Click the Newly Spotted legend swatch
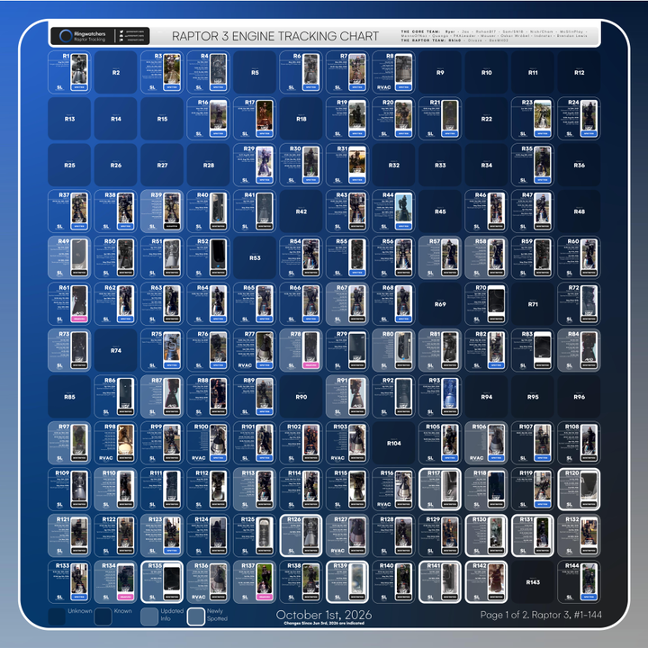This screenshot has width=648, height=648. (x=196, y=616)
